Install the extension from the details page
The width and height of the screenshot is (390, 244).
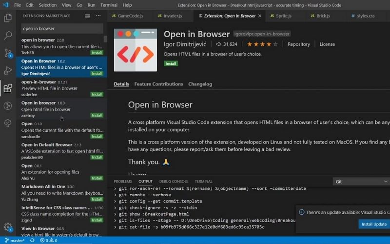click(x=171, y=64)
